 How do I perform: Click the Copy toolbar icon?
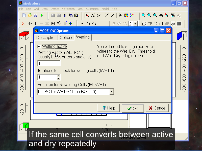[x=70, y=15]
